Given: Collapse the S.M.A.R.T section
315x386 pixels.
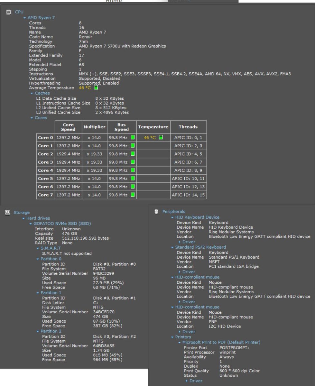Looking at the screenshot, I should point(38,249).
